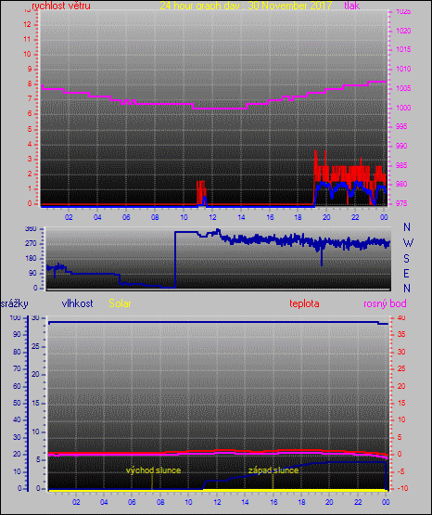The image size is (432, 515).
Task: Click the '995' pressure axis value
Action: 401,126
